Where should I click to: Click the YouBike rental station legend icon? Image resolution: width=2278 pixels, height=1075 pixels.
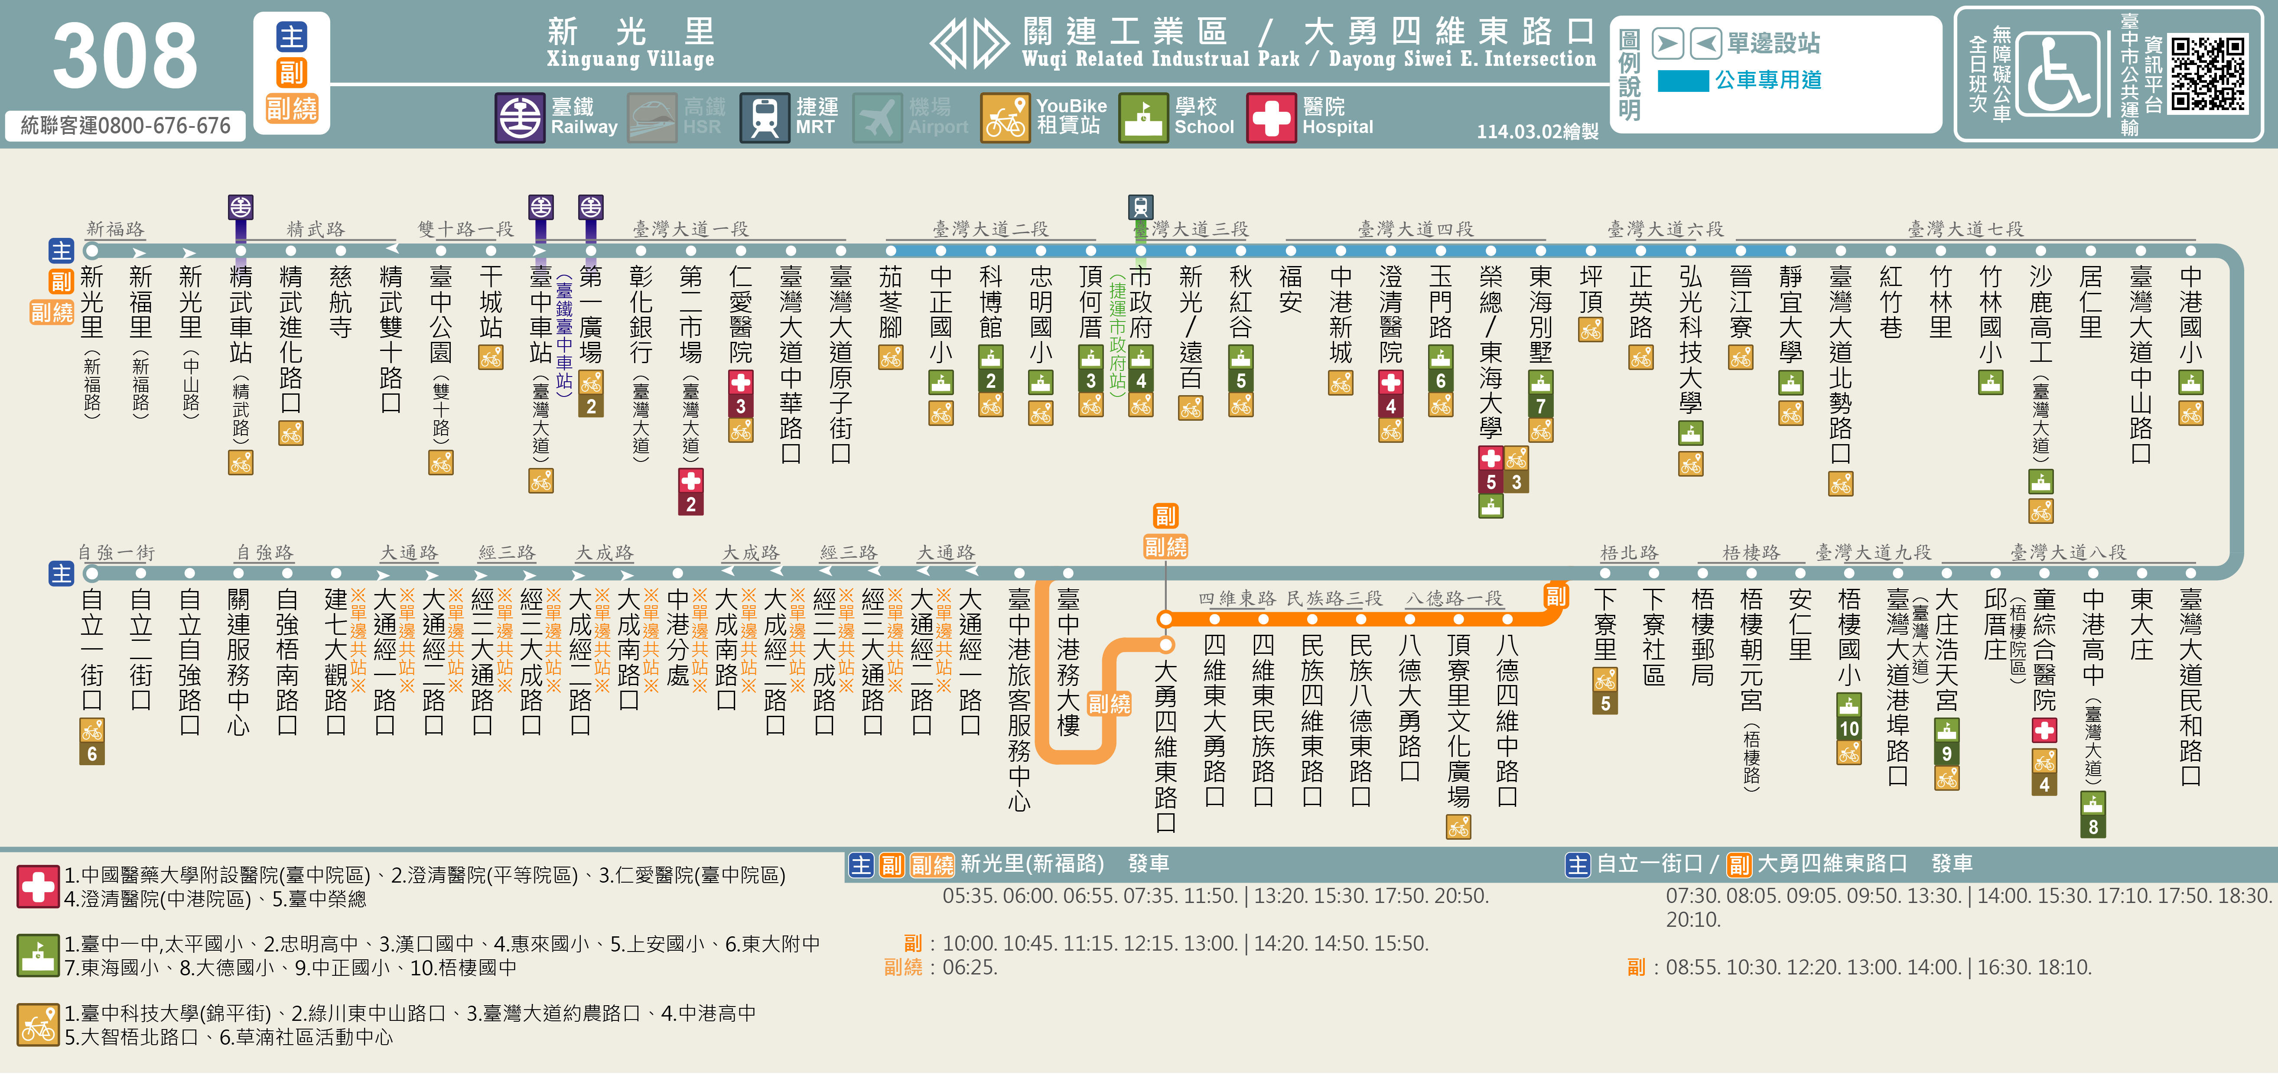coord(1006,117)
